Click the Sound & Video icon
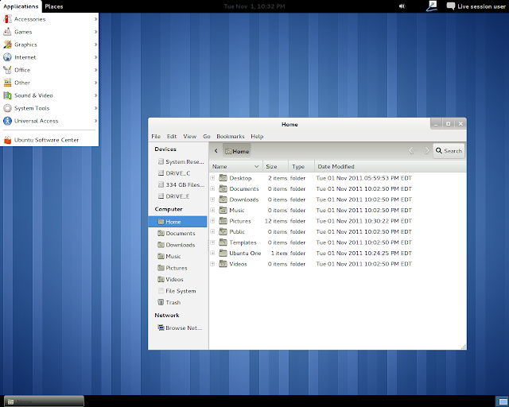Viewport: 509px width, 407px height. point(7,95)
